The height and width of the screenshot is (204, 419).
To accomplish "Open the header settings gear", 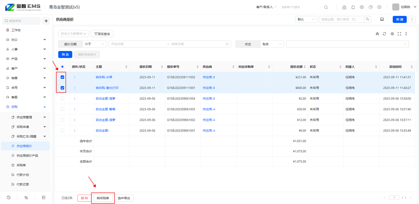I will 362,7.
